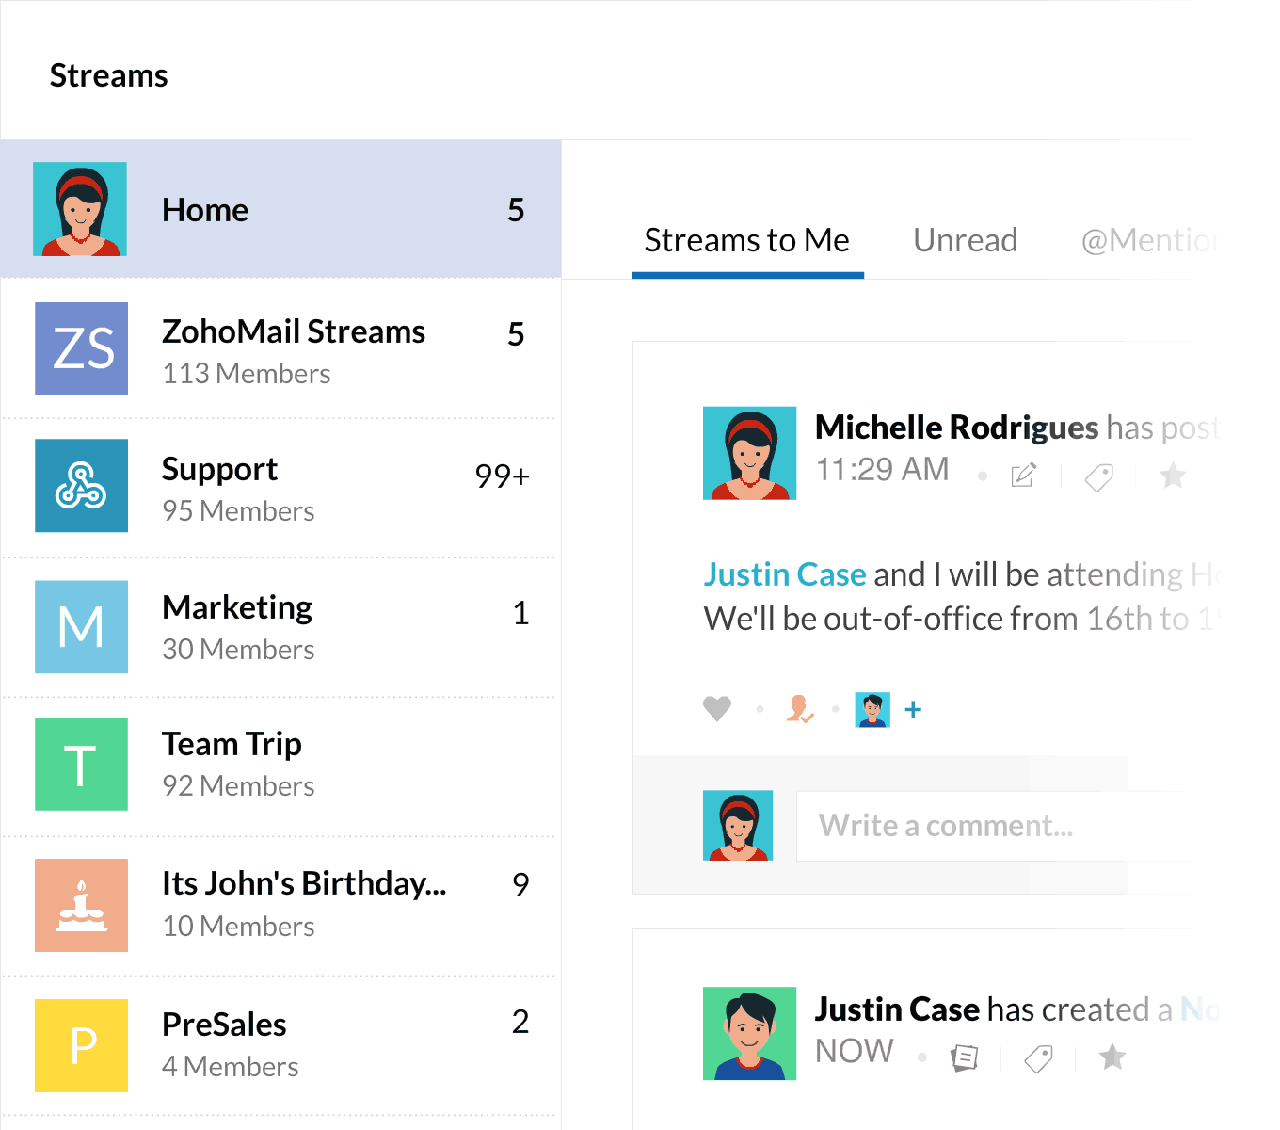This screenshot has width=1280, height=1130.
Task: Click the Write a comment field
Action: coord(988,826)
